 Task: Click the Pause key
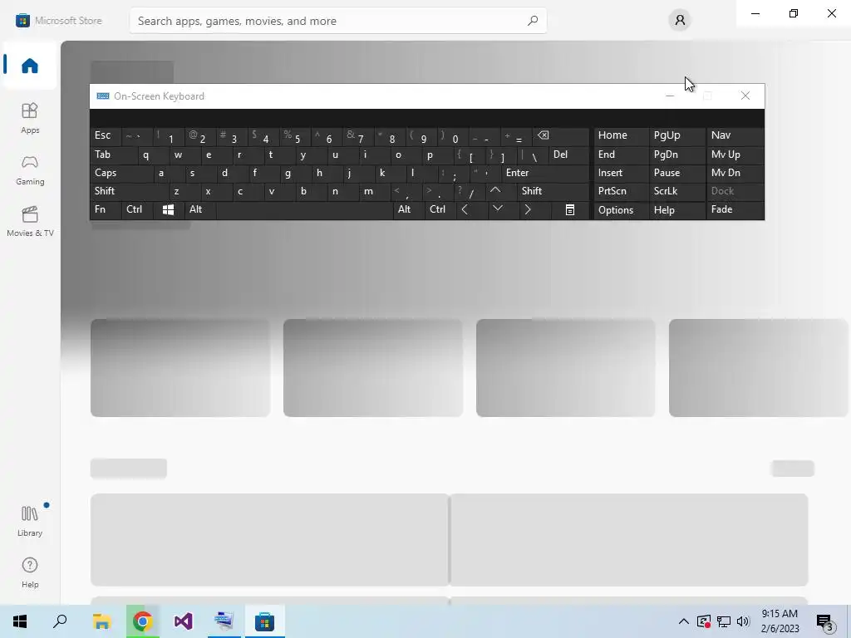(676, 173)
